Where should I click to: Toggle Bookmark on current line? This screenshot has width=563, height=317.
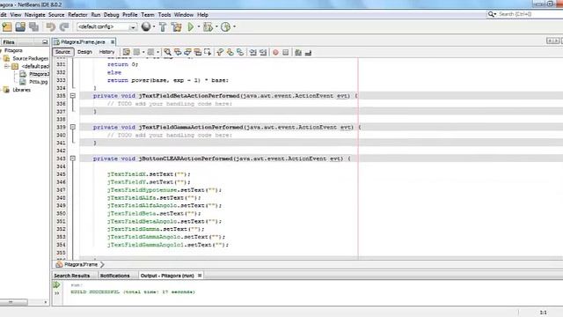240,53
